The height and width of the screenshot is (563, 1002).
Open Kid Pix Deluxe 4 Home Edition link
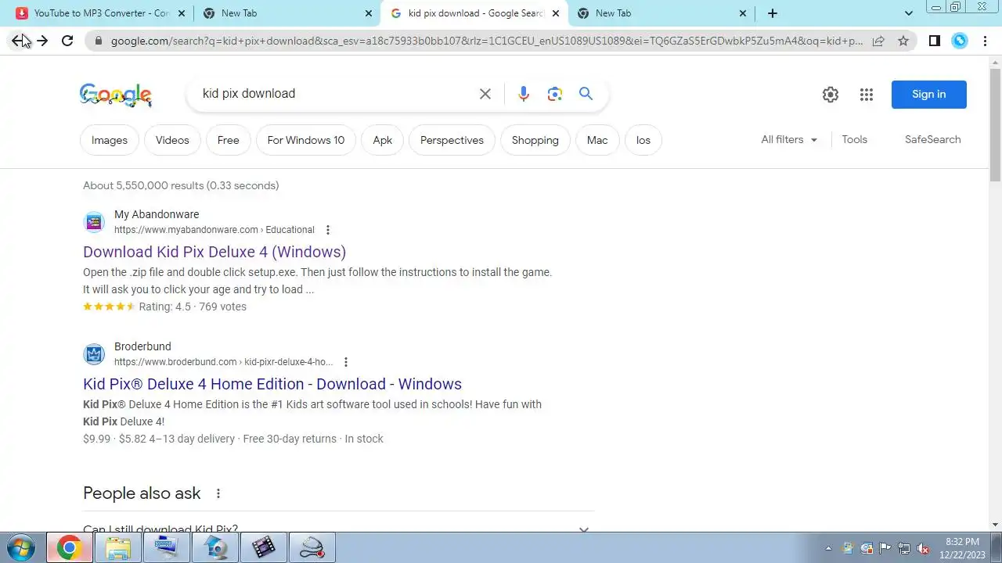click(x=272, y=384)
